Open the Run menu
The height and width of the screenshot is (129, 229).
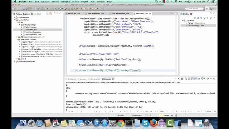pos(92,1)
